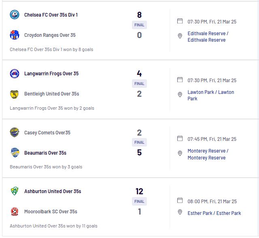The width and height of the screenshot is (259, 238).
Task: Click the Chelsea FC team logo
Action: (x=15, y=15)
